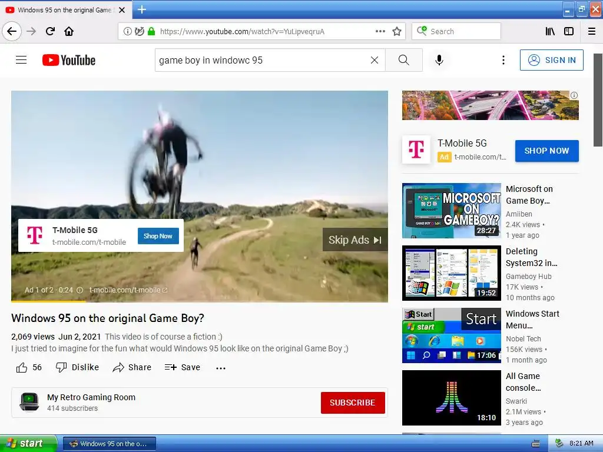Click the ad info icon beside 0:24
Image resolution: width=603 pixels, height=452 pixels.
(x=79, y=290)
